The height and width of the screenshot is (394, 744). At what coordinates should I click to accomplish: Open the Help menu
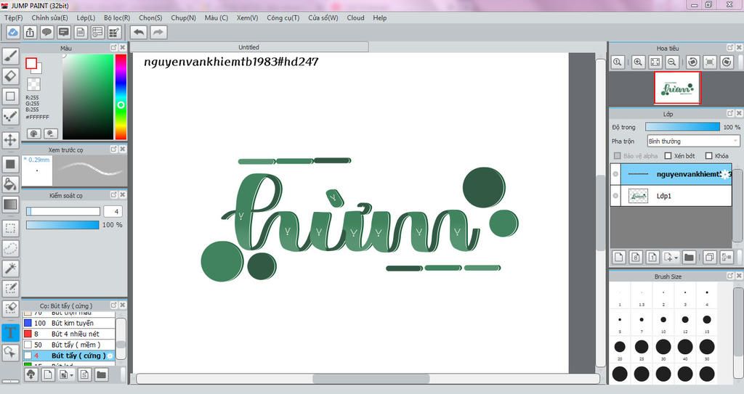(x=379, y=17)
